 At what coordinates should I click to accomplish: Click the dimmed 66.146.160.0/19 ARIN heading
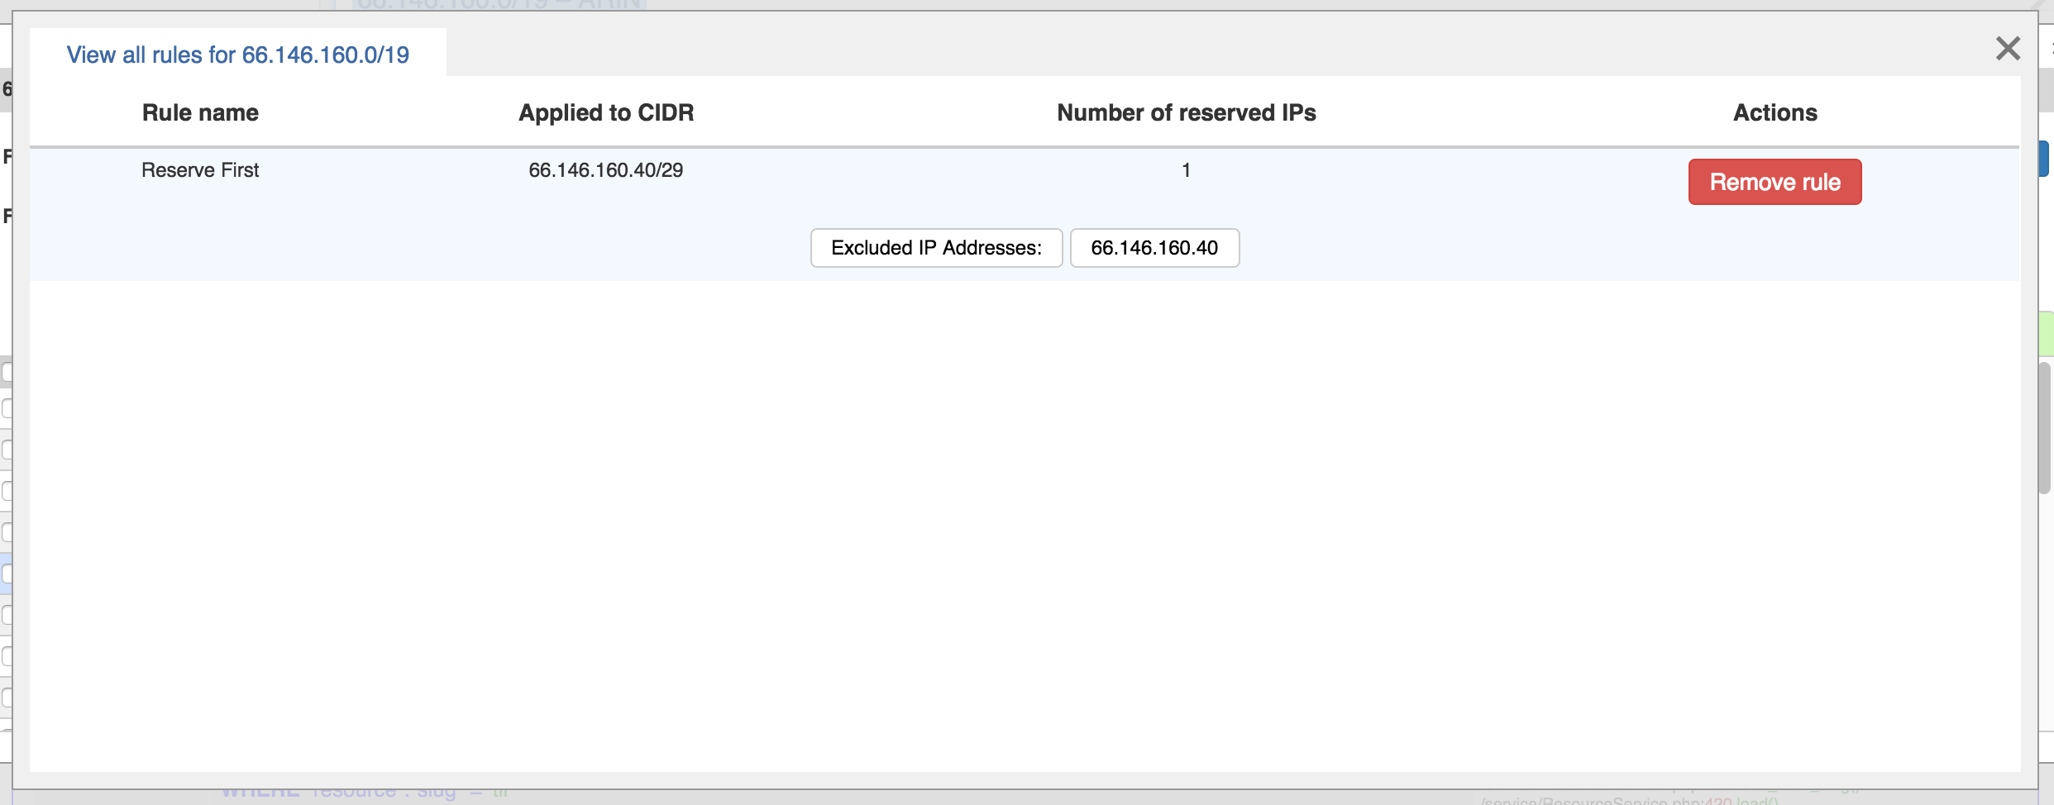point(499,5)
